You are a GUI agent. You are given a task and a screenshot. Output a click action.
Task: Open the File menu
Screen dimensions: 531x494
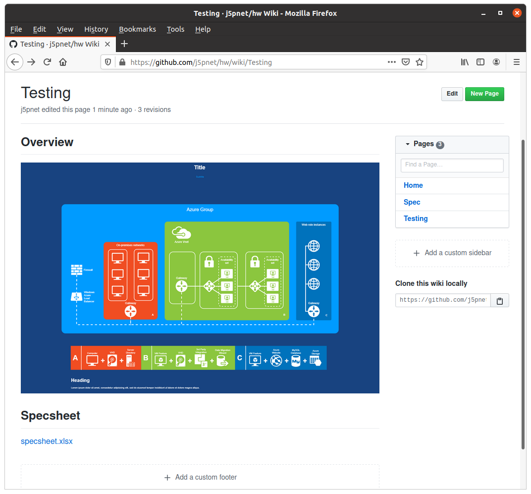click(16, 29)
